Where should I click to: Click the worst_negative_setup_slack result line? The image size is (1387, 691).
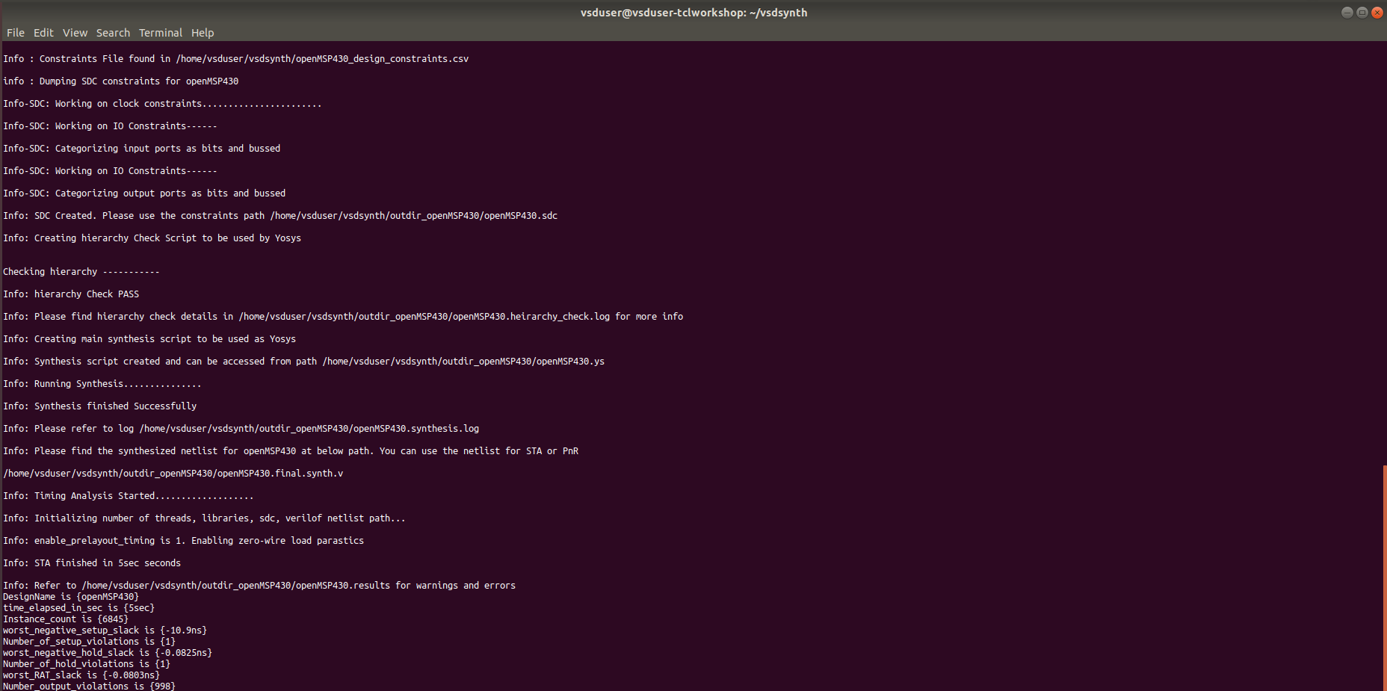click(x=104, y=630)
